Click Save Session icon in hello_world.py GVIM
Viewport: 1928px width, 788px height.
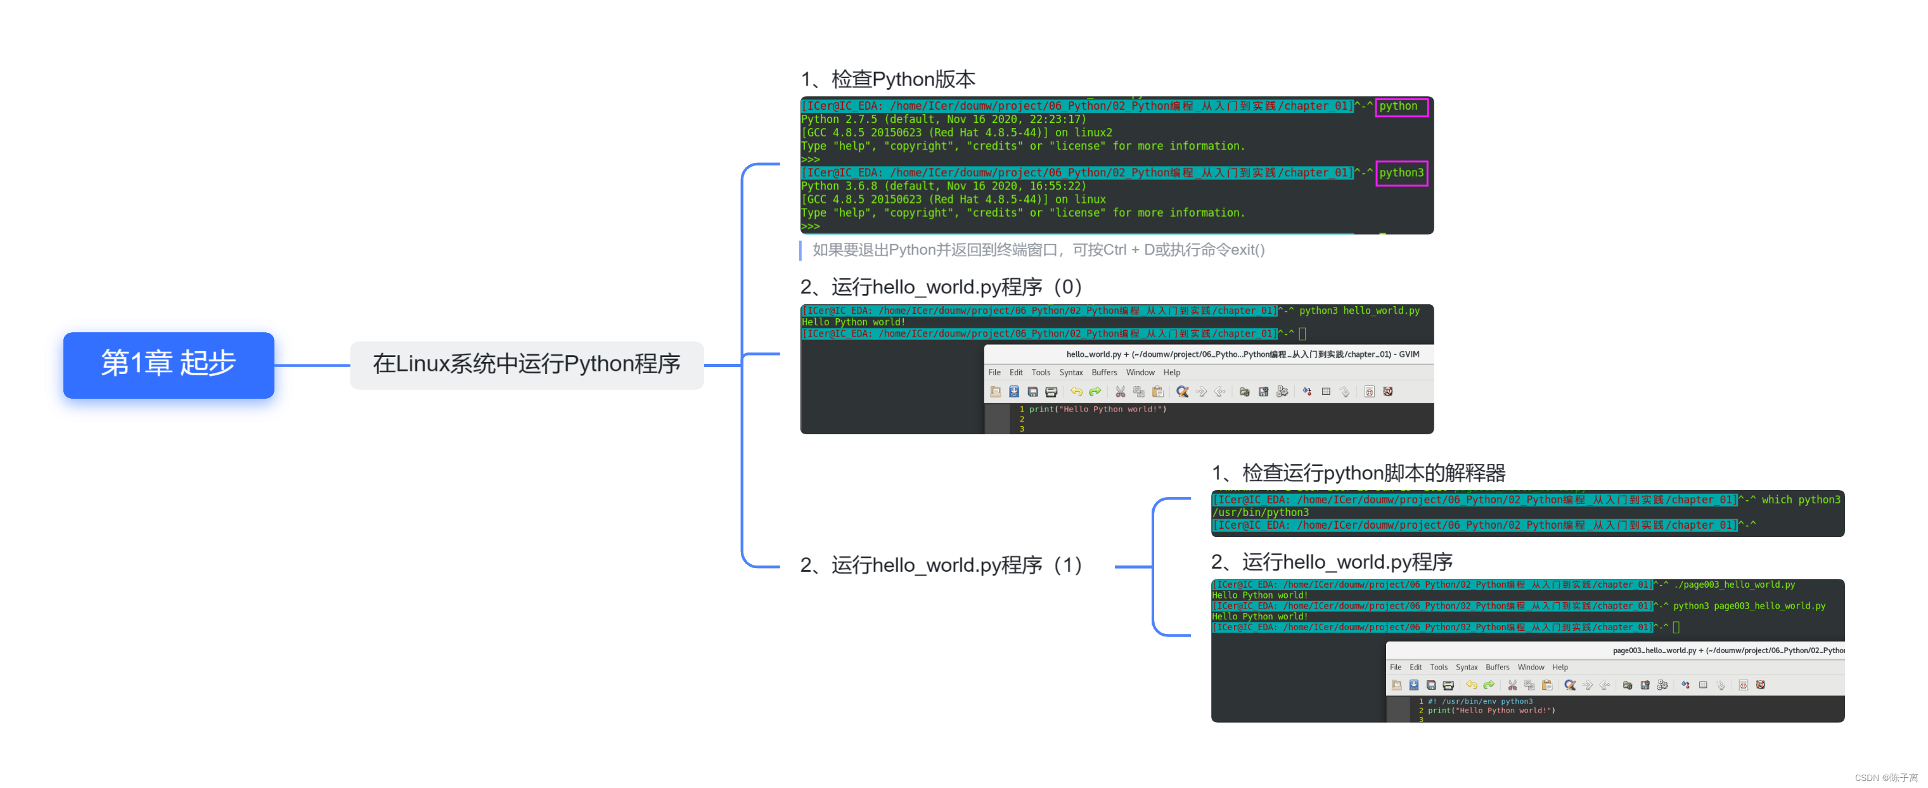[1263, 391]
